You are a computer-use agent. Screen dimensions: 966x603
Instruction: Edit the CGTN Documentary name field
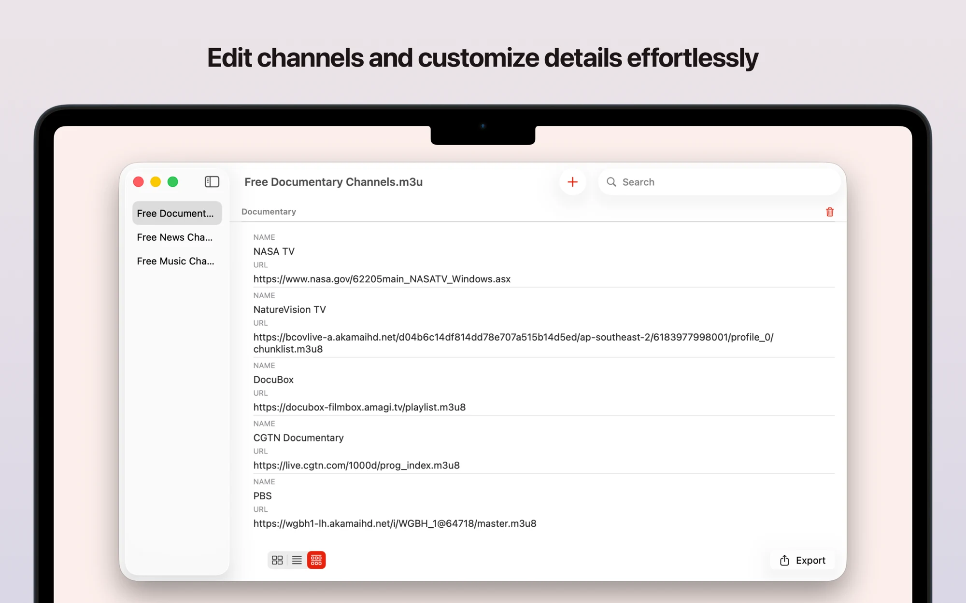(x=298, y=438)
